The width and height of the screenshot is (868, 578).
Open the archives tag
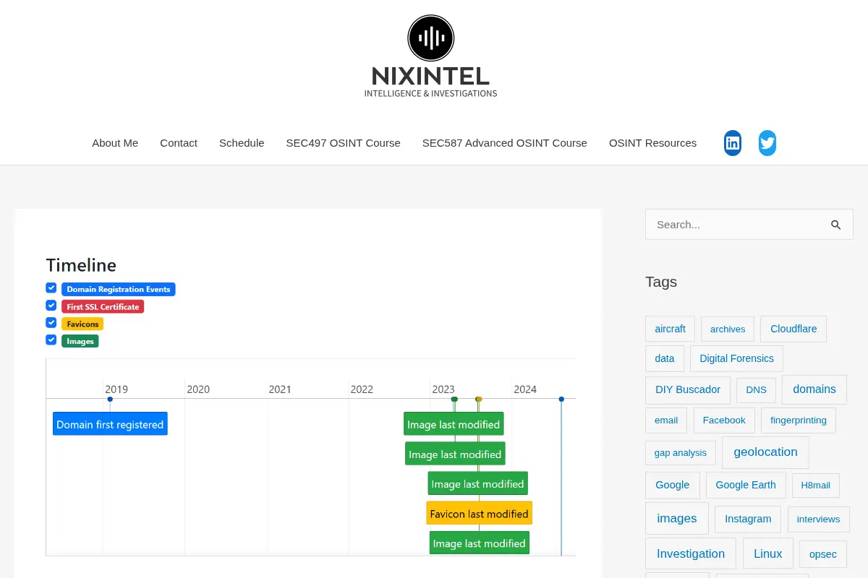(728, 329)
